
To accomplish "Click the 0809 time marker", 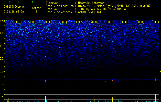I will coord(141,22).
